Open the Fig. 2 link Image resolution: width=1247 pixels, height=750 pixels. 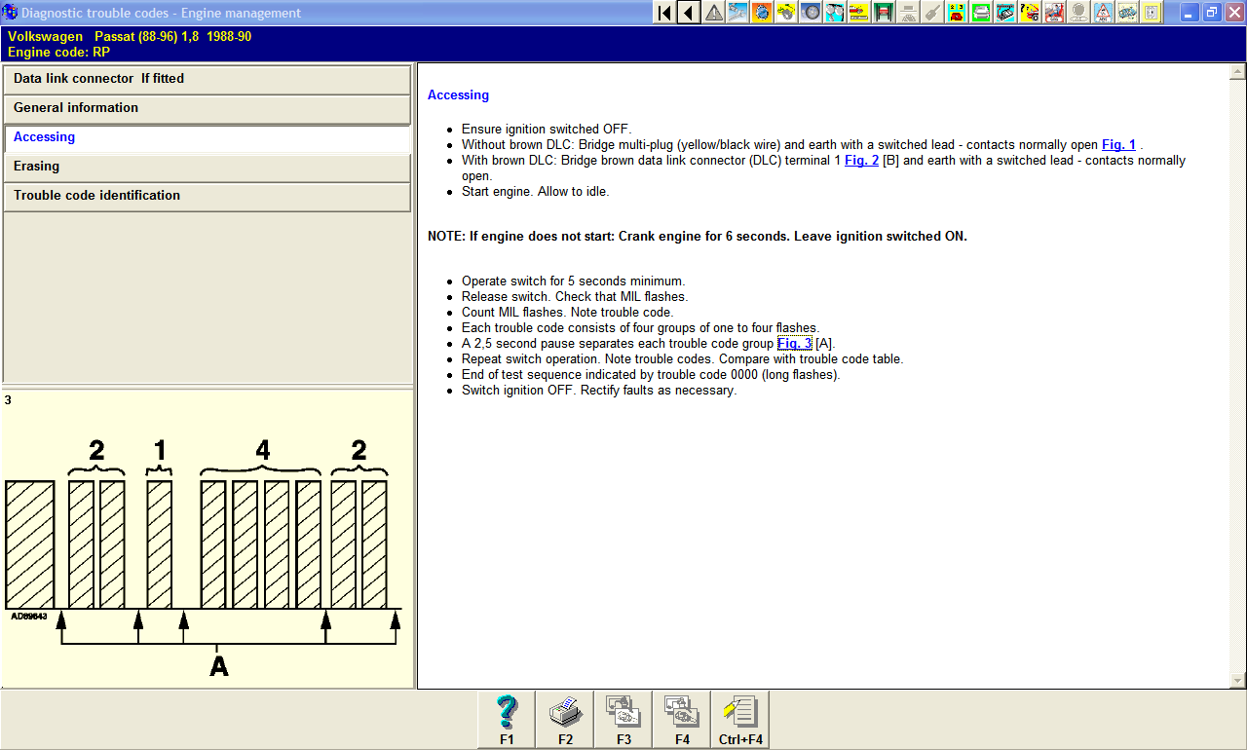[861, 161]
